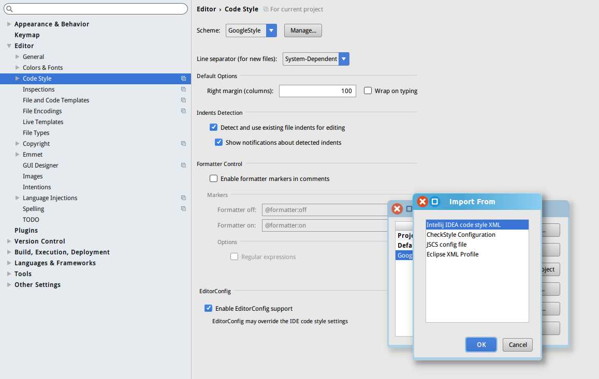Click the project-level icon next to Language Injections
599x379 pixels.
[183, 198]
